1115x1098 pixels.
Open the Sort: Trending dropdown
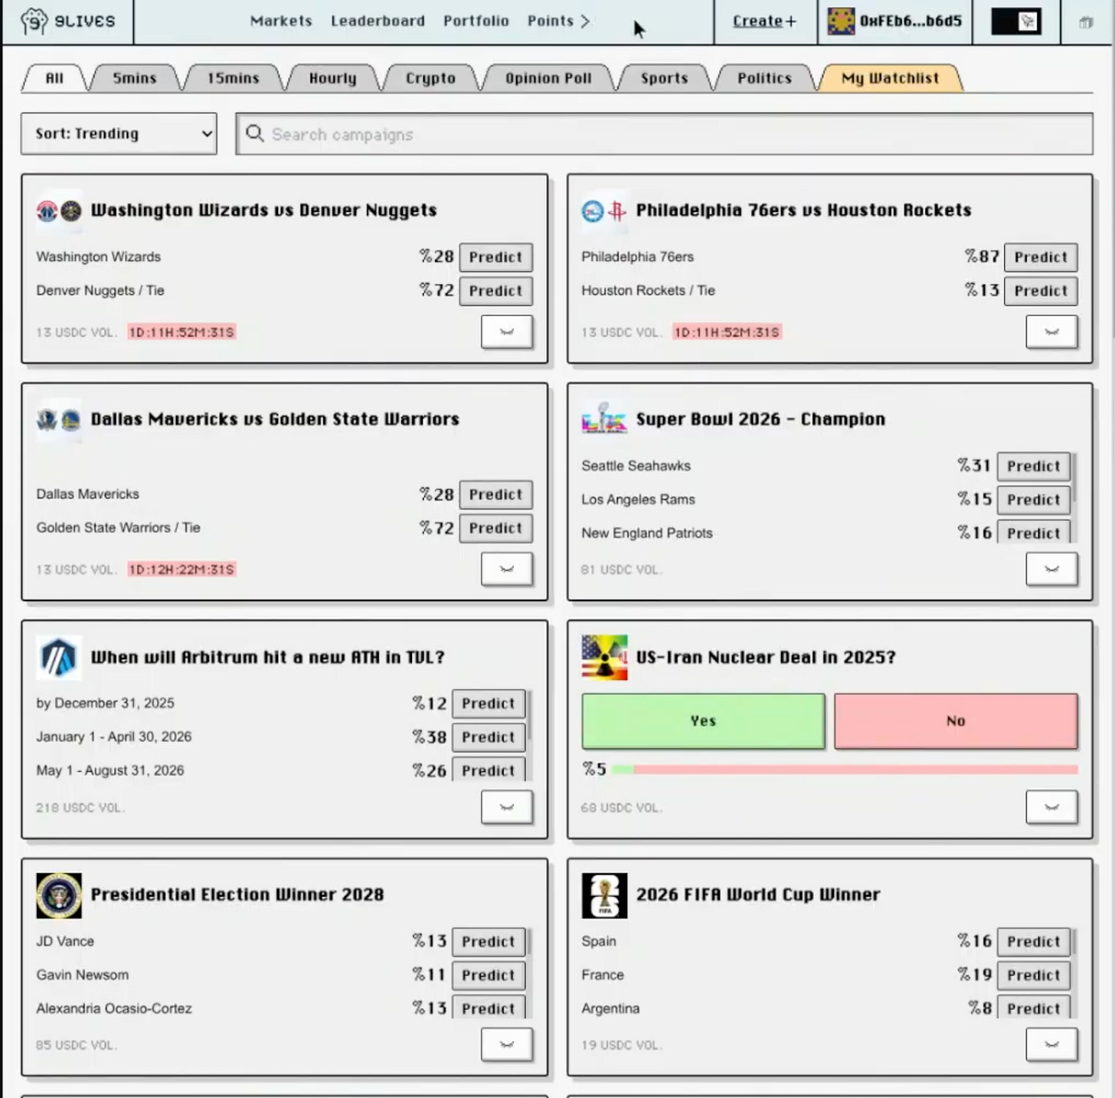tap(119, 134)
